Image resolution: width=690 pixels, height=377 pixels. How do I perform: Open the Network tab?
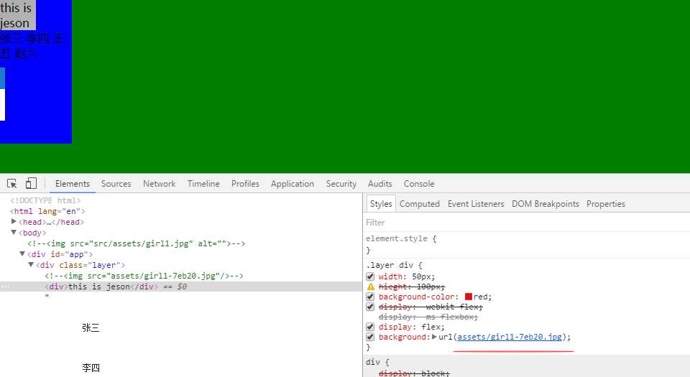[159, 184]
